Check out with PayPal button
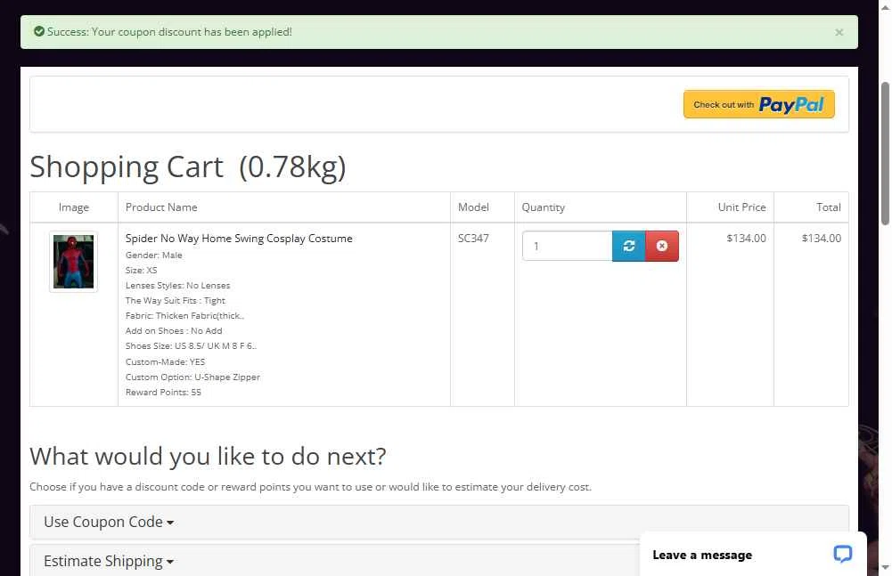Image resolution: width=892 pixels, height=576 pixels. (759, 105)
